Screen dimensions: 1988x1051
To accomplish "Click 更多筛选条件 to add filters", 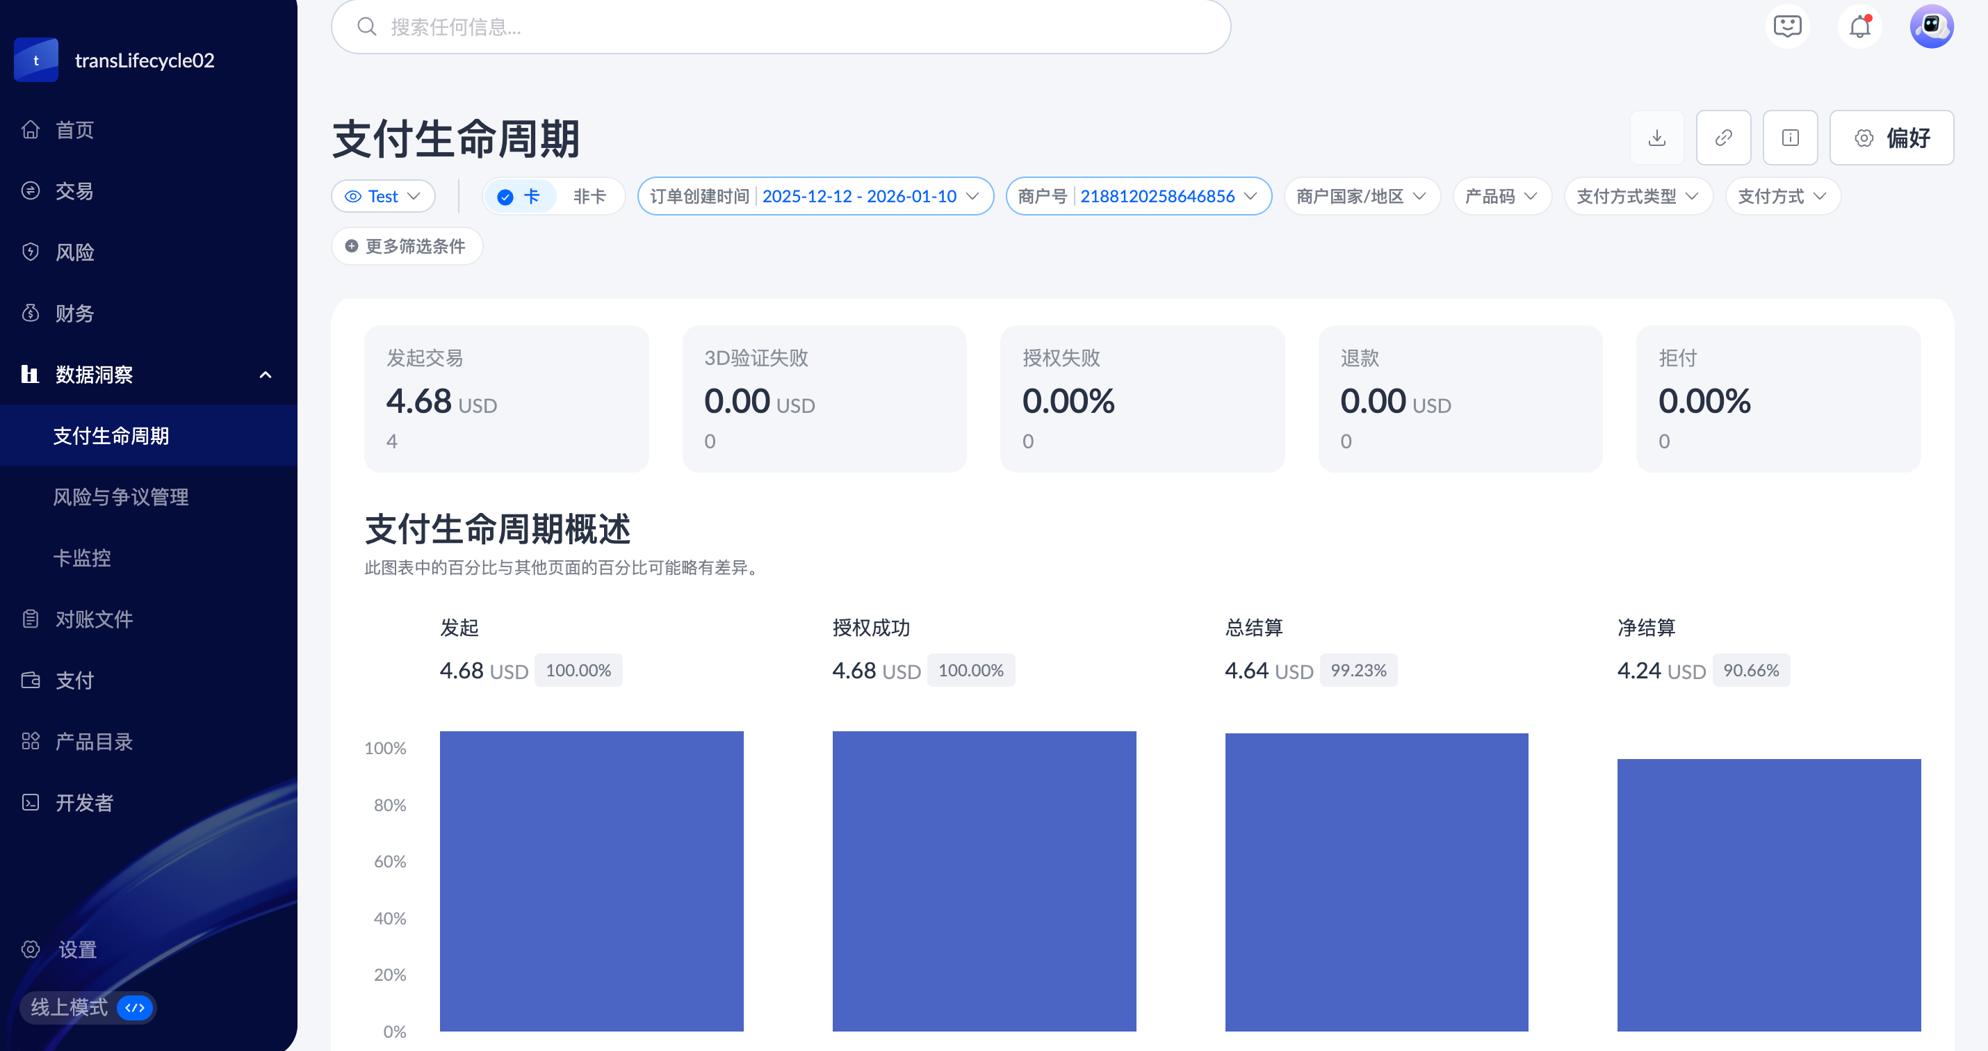I will (407, 246).
